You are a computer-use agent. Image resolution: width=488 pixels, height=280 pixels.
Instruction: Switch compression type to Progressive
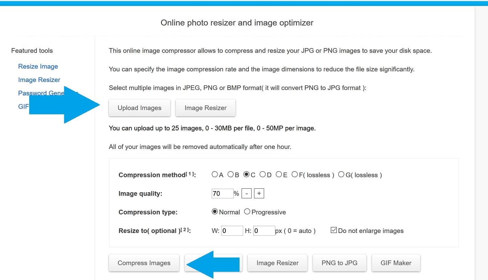[247, 212]
